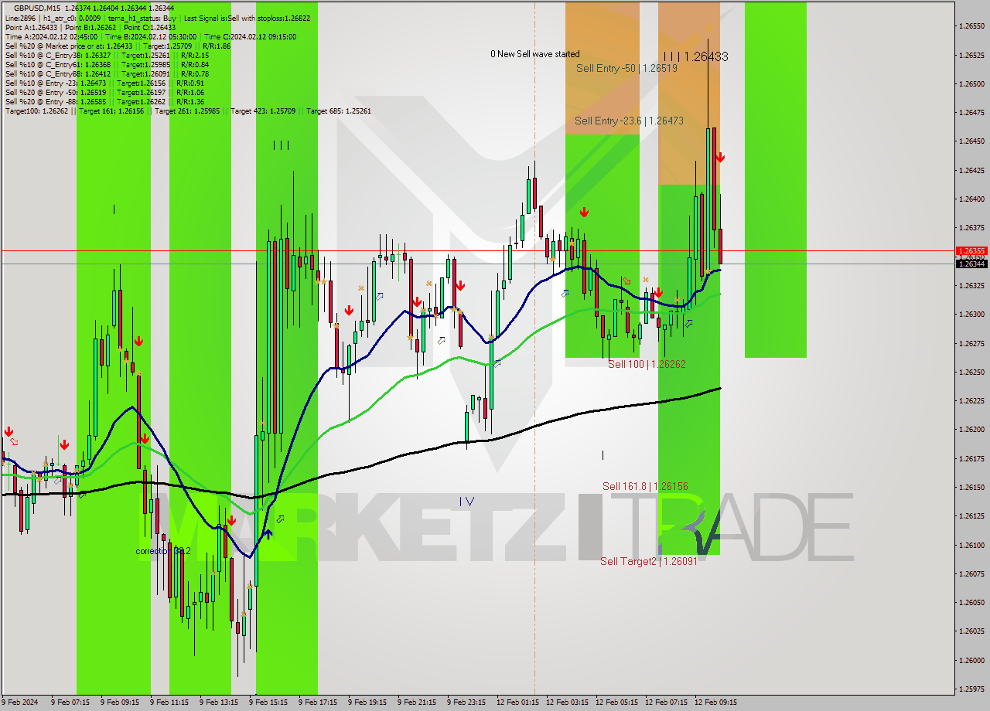990x711 pixels.
Task: Click the '12 Feb 07:15' time axis label
Action: [x=666, y=702]
